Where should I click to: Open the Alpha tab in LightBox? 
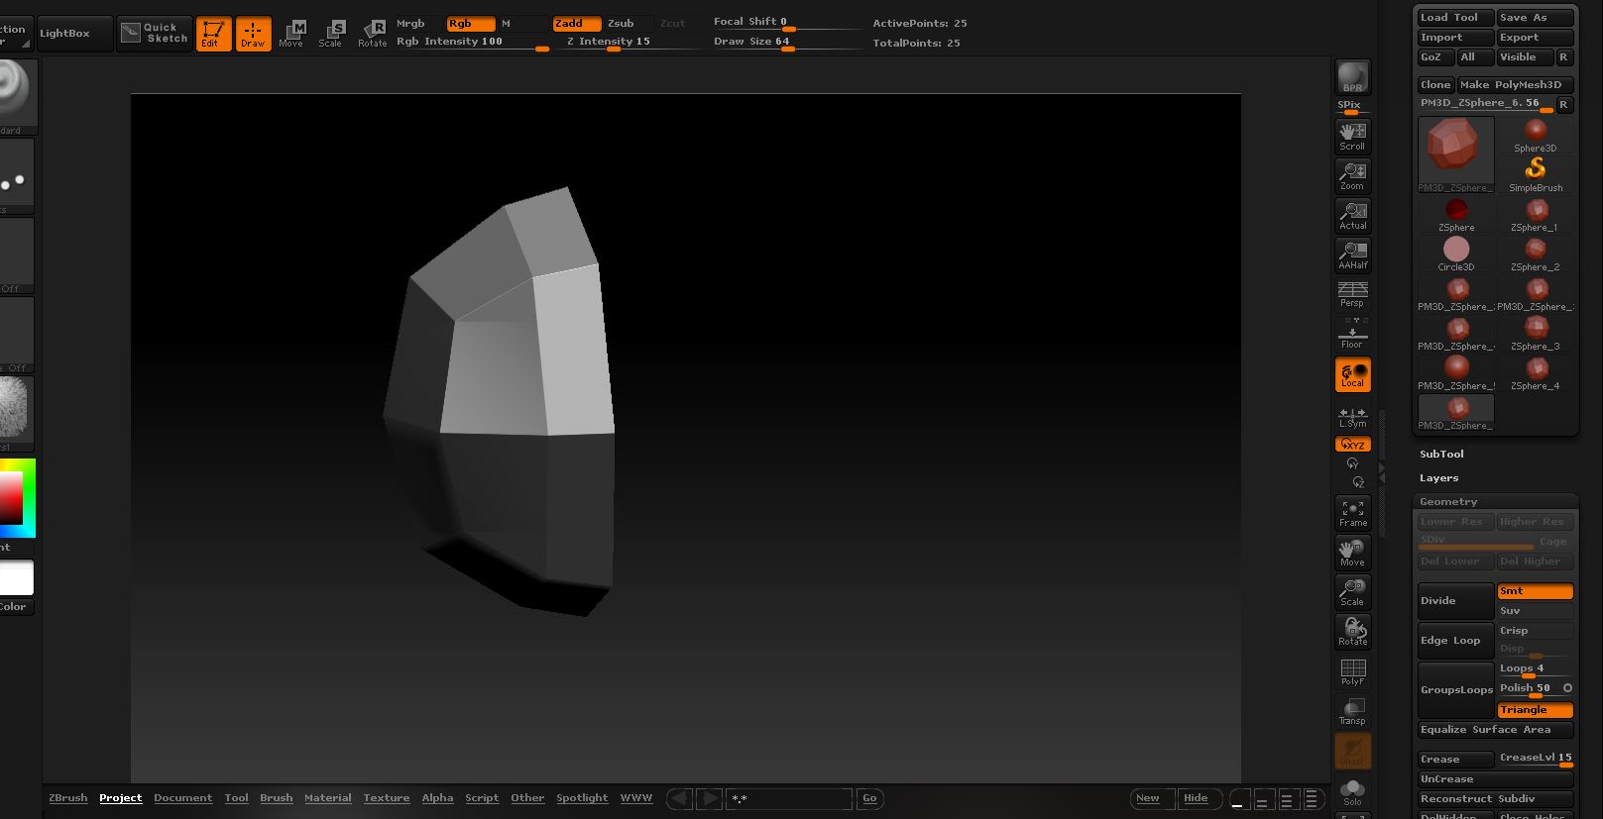pyautogui.click(x=437, y=798)
